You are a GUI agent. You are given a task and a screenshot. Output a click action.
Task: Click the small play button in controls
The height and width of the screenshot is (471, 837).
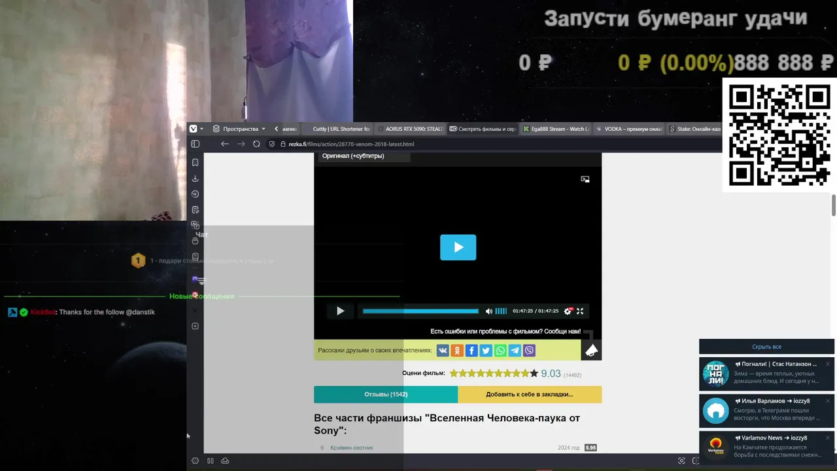(x=340, y=311)
